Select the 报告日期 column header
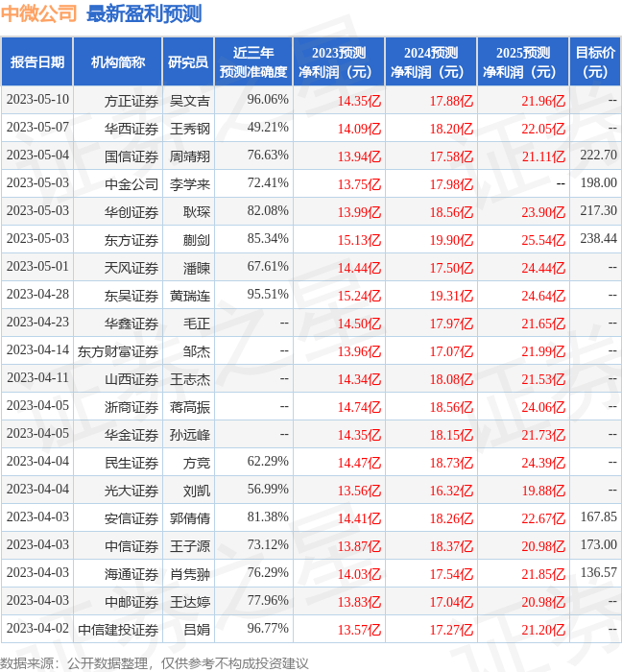 tap(37, 61)
